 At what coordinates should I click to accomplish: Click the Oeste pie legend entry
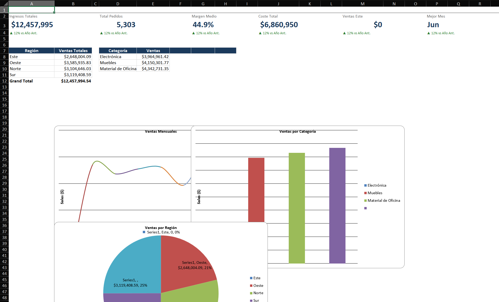[257, 286]
